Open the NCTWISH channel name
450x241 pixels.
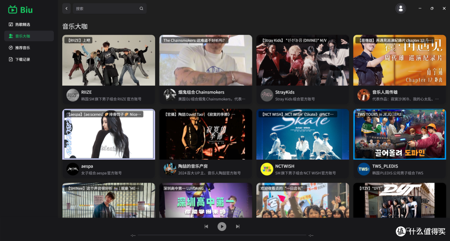285,166
